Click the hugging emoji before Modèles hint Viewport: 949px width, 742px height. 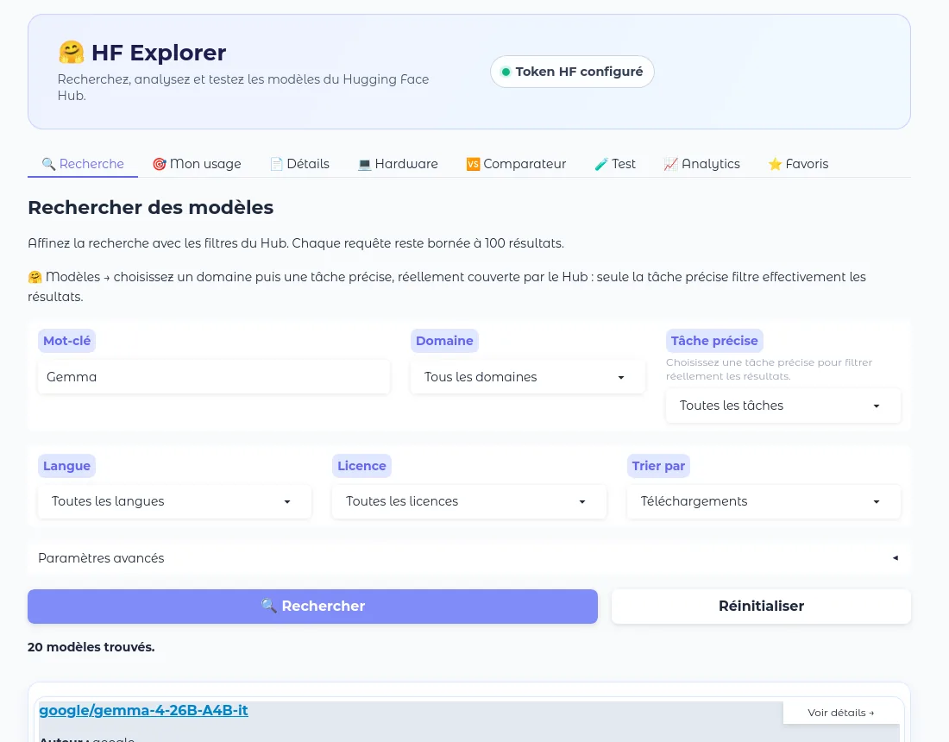pos(35,277)
